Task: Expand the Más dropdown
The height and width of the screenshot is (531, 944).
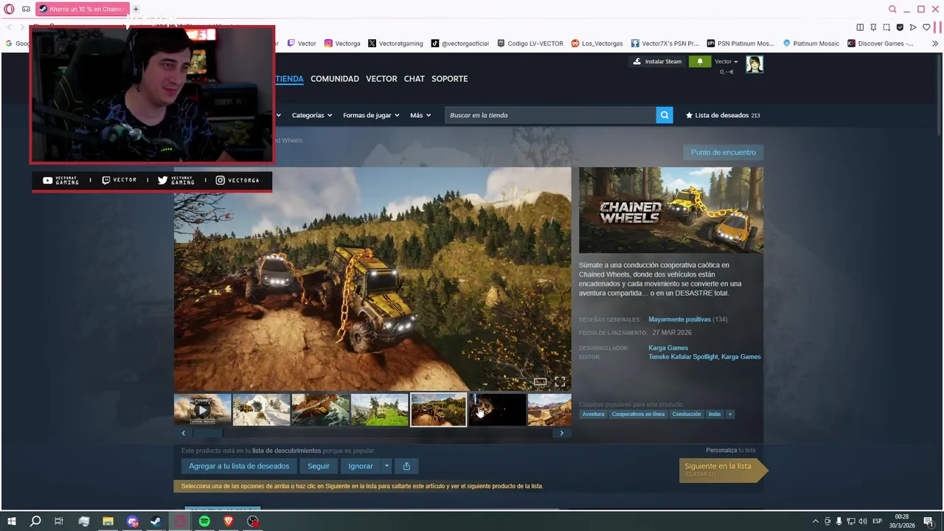Action: [420, 115]
